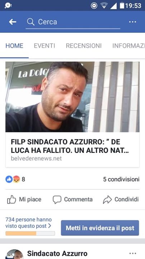Click the thumbs-up Mi piace icon
Viewport: 145px width, 259px height.
pyautogui.click(x=11, y=200)
